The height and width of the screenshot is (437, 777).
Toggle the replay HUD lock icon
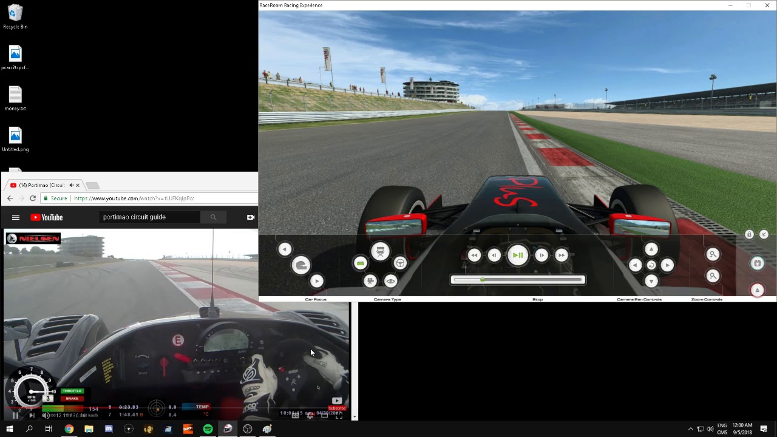tap(749, 234)
